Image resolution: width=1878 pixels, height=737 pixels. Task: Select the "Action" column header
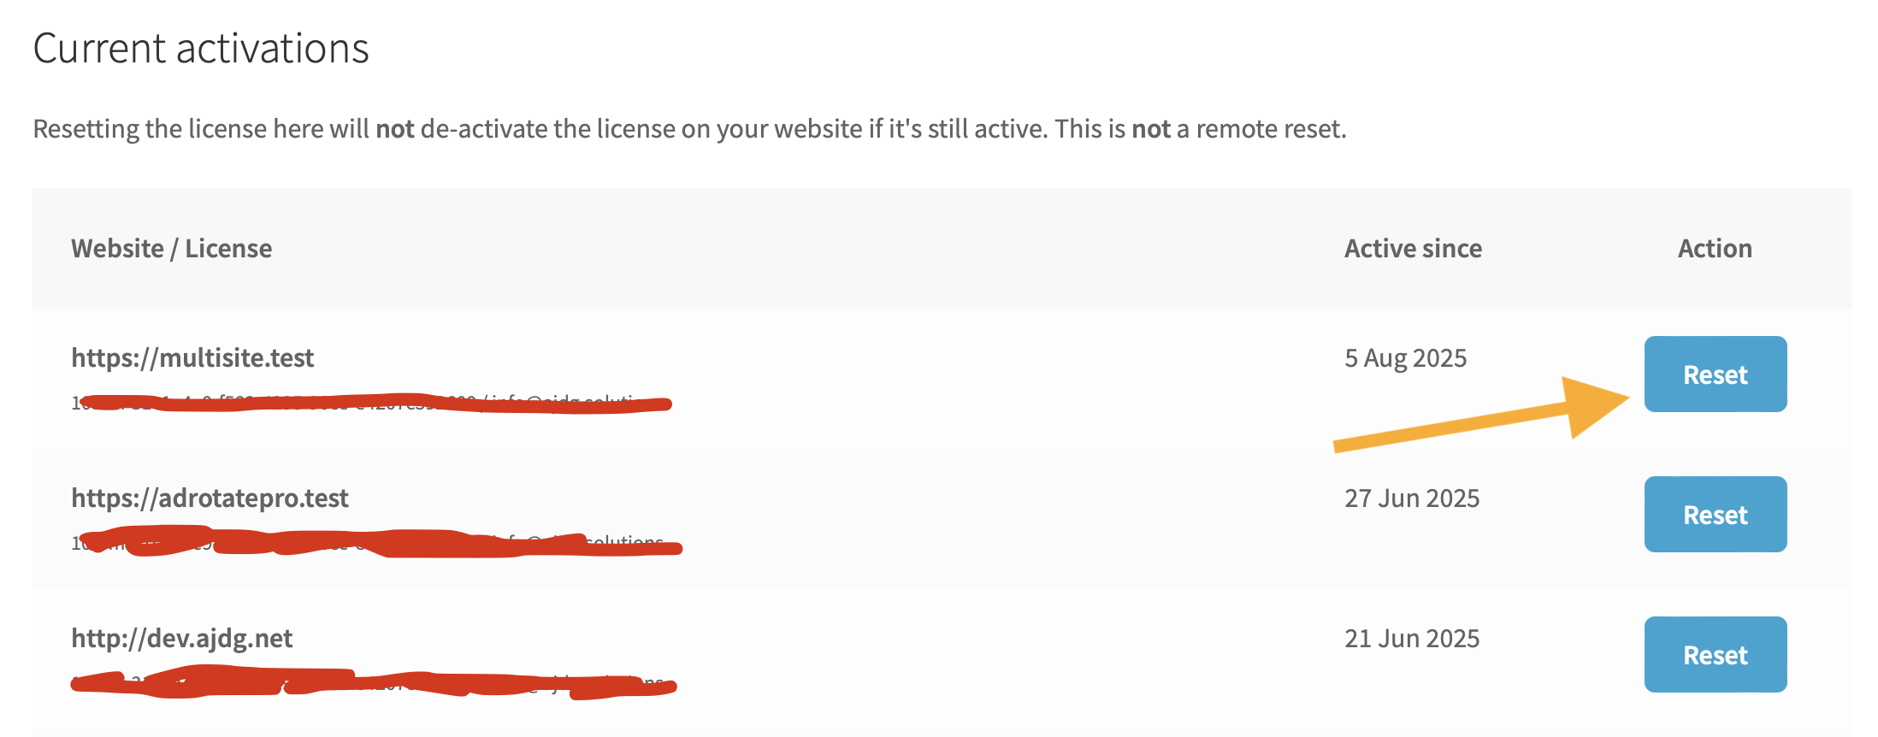coord(1715,248)
